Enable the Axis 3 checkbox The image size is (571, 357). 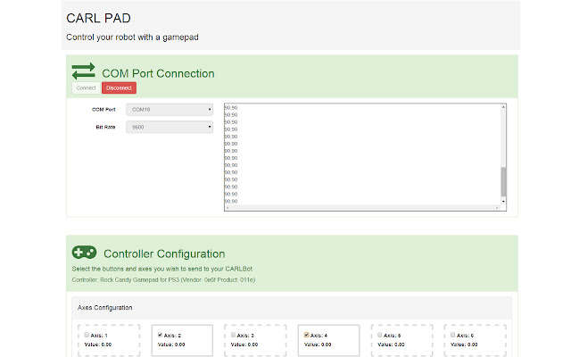[233, 335]
